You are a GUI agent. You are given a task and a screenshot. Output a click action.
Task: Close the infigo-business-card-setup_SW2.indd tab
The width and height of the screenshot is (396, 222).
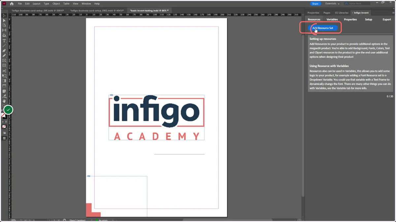point(123,11)
